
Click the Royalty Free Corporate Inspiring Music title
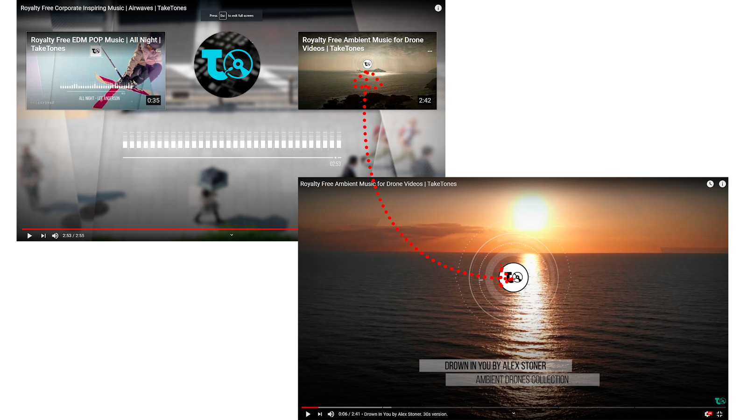tap(103, 8)
